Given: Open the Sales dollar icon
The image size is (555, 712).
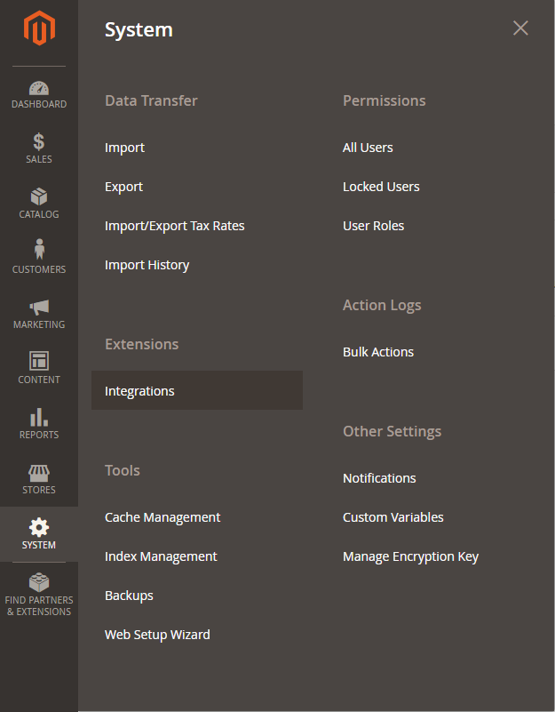Looking at the screenshot, I should 39,142.
